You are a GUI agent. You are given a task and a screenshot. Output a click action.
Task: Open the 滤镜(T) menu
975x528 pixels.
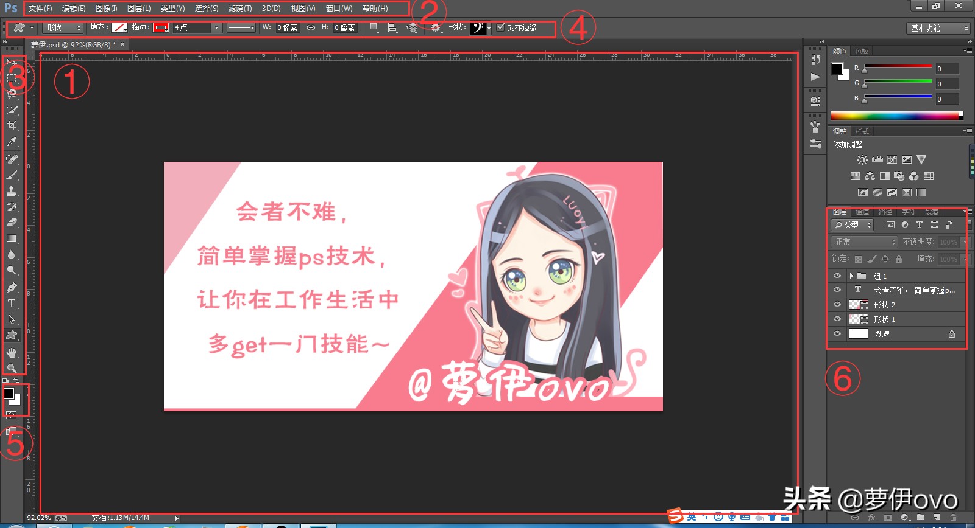click(240, 9)
